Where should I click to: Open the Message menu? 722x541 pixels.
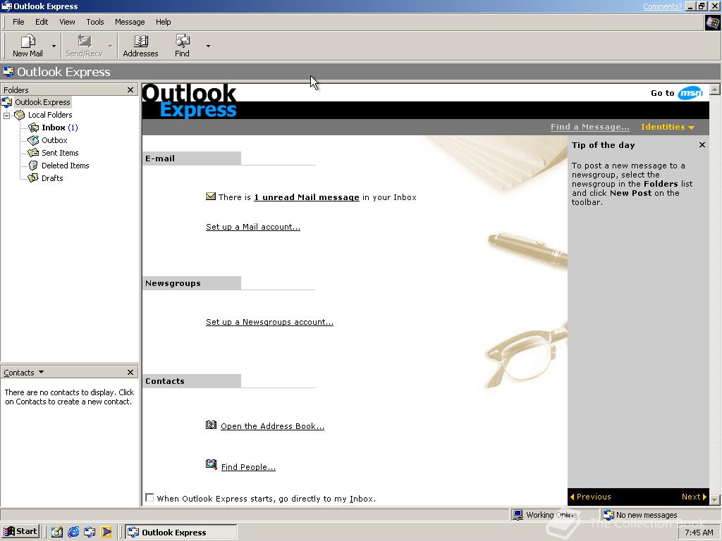coord(130,22)
